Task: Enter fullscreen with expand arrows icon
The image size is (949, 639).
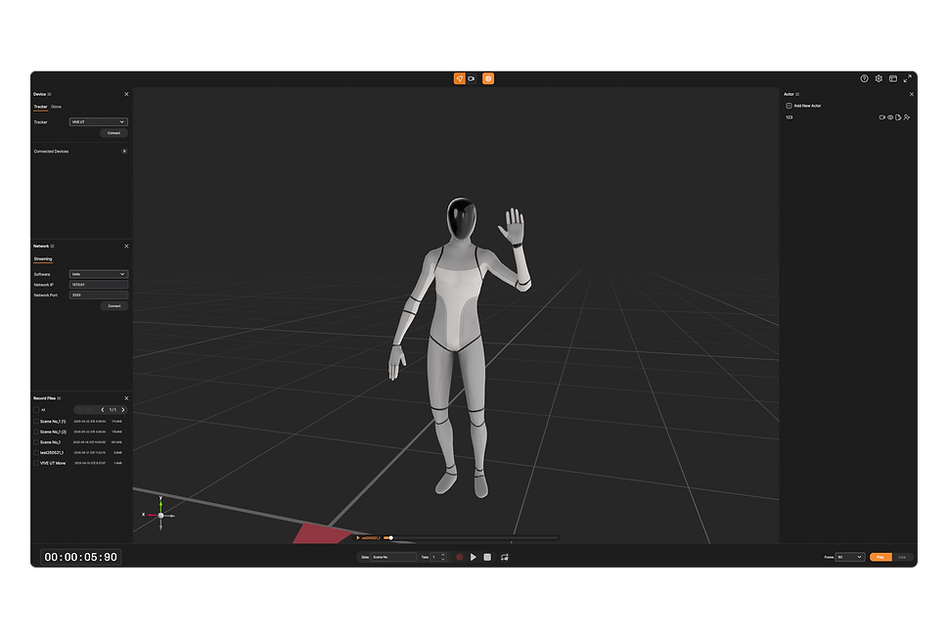Action: 907,78
